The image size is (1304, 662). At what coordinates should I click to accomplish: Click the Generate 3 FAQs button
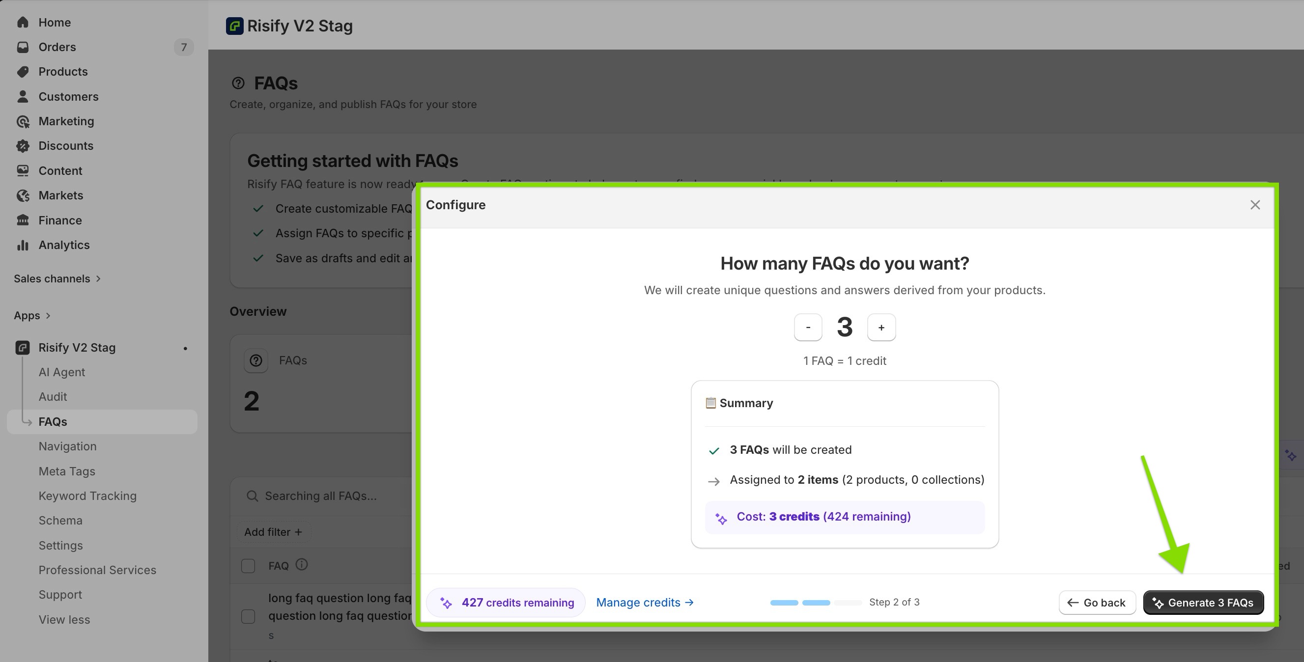(x=1203, y=603)
